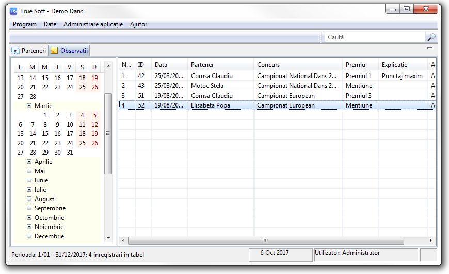Select the Motoc Stela table row
The height and width of the screenshot is (274, 449).
pyautogui.click(x=207, y=86)
